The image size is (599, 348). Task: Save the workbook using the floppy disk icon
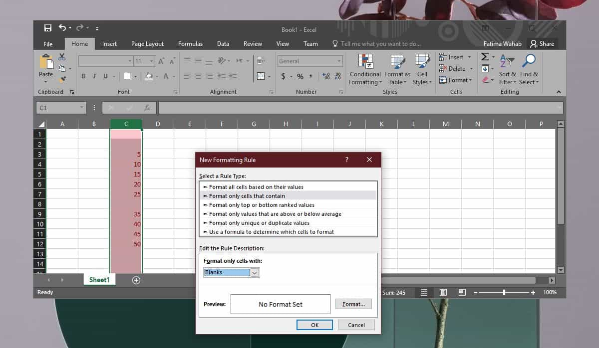48,28
